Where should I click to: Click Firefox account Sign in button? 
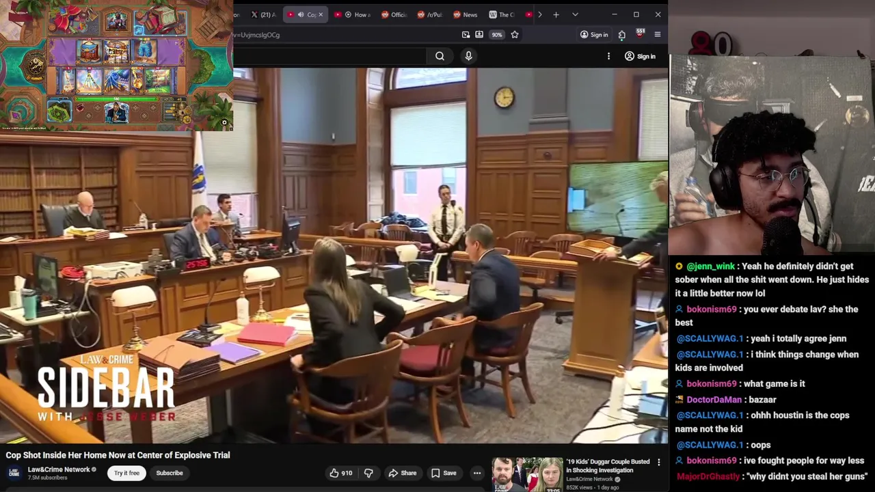pos(594,35)
